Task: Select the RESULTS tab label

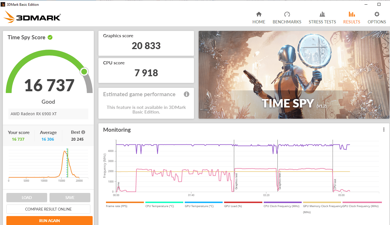Action: coord(352,22)
